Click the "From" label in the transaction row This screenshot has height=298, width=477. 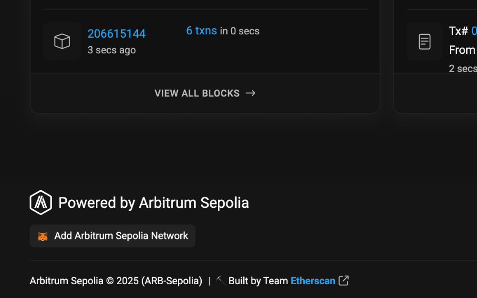(462, 50)
